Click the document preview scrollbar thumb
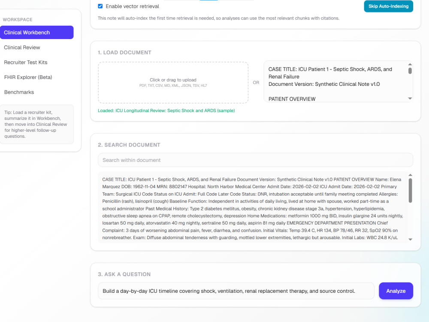 tap(410, 191)
